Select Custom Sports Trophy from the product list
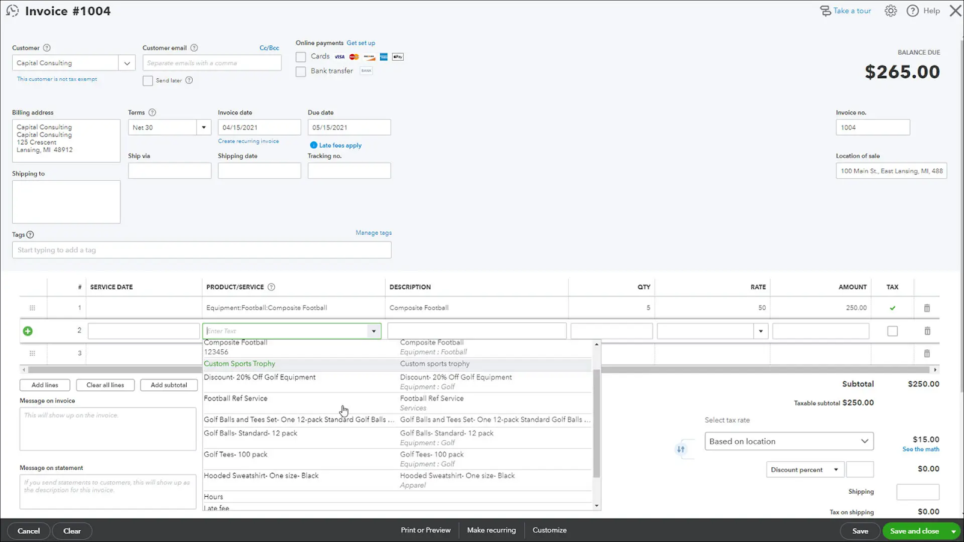Image resolution: width=964 pixels, height=542 pixels. tap(239, 363)
